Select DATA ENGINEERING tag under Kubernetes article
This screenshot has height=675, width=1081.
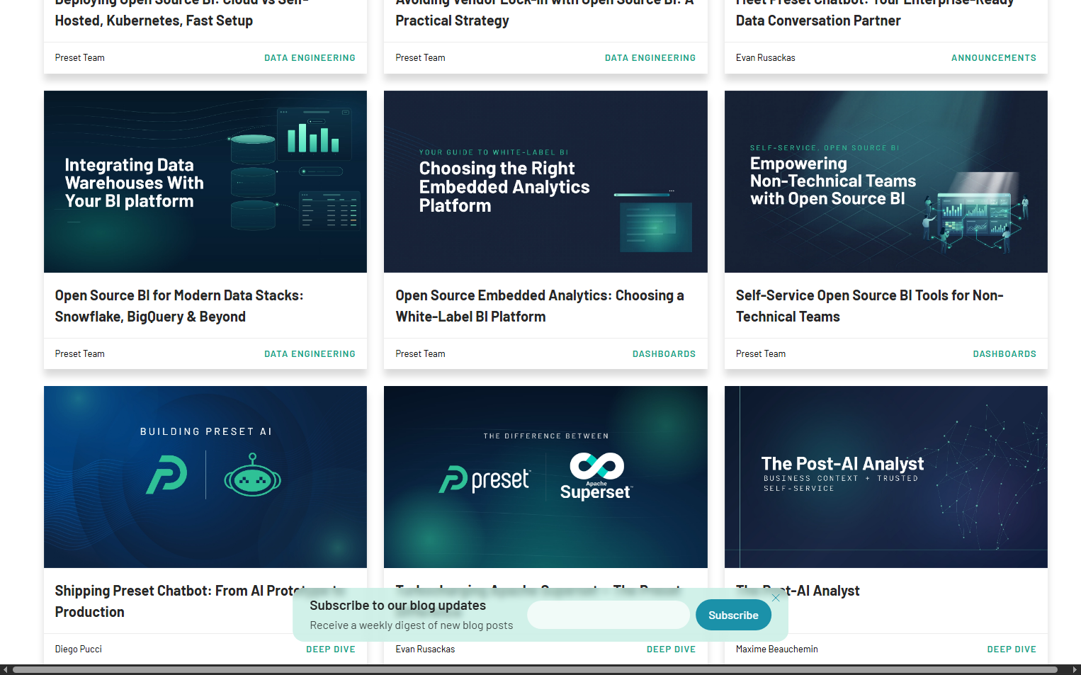pyautogui.click(x=310, y=58)
